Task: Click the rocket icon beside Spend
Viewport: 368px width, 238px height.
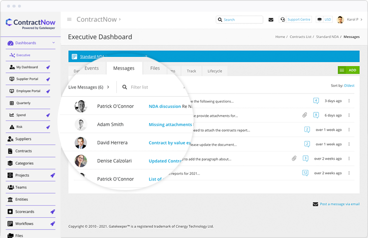Action: [48, 115]
